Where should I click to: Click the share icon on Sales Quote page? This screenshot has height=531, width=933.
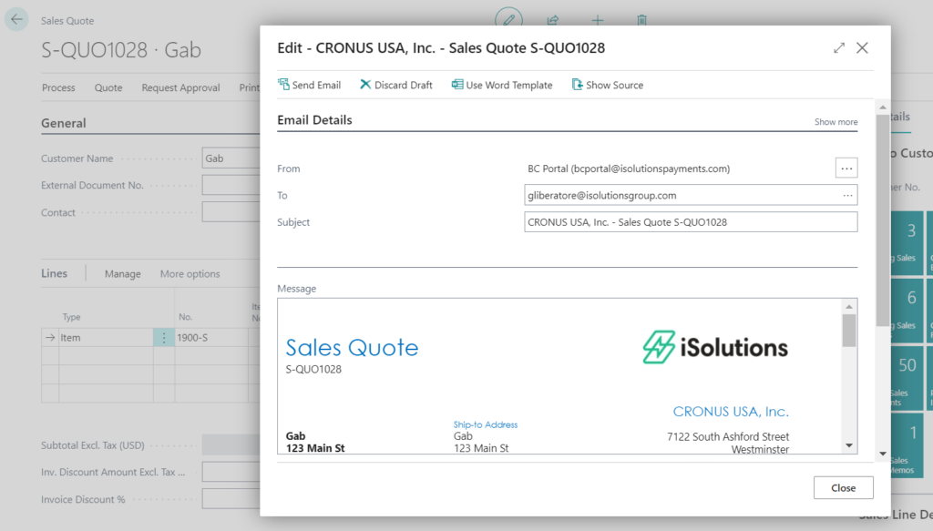pos(553,20)
